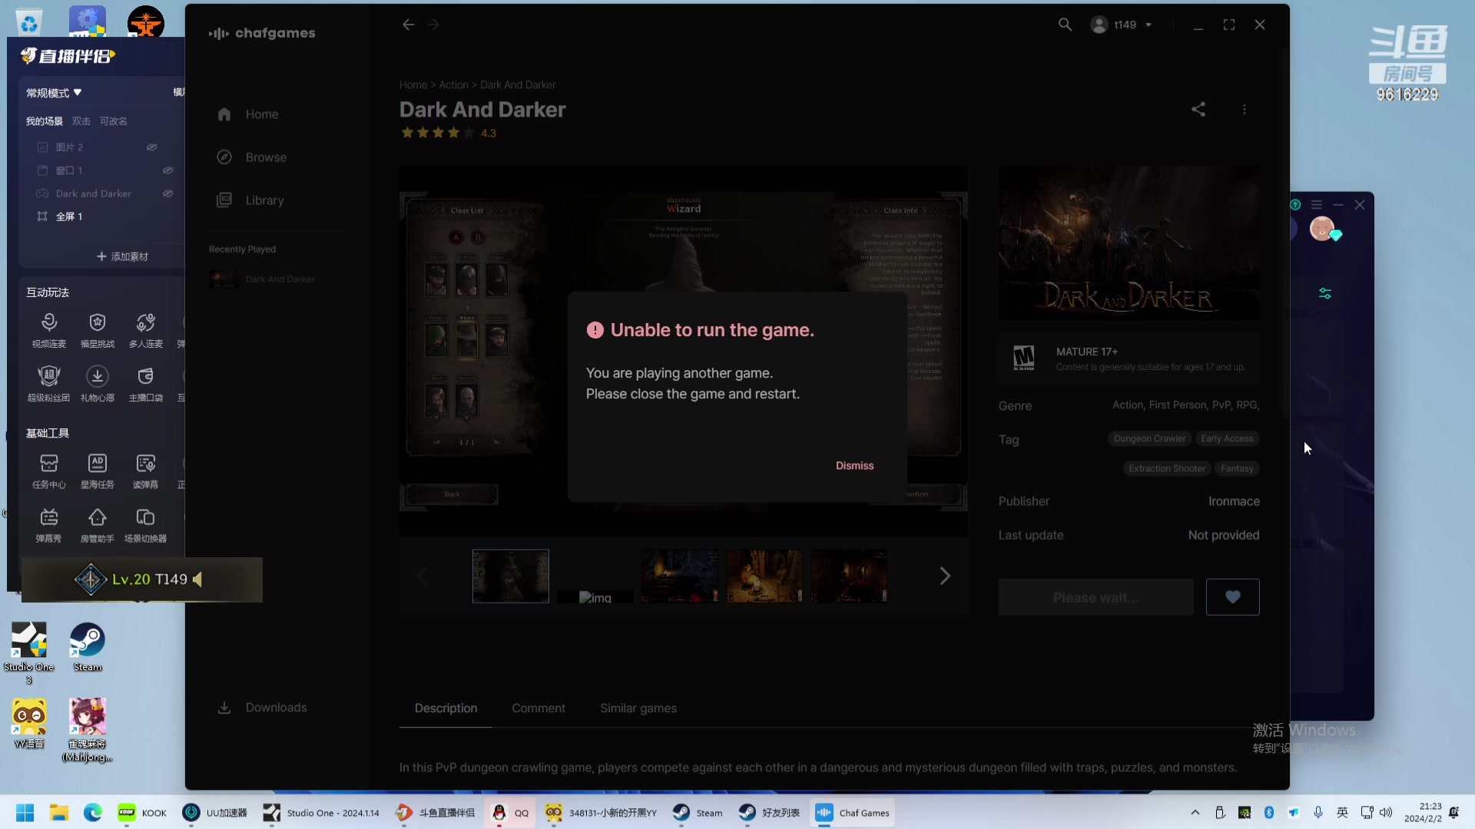Click the forward arrow in Chaf Games
1475x829 pixels.
[x=433, y=25]
